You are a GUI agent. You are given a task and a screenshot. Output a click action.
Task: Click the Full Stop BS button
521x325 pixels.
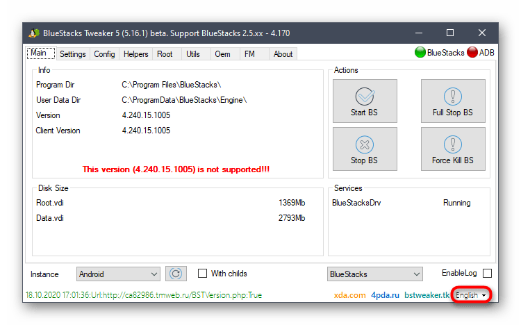pos(453,101)
